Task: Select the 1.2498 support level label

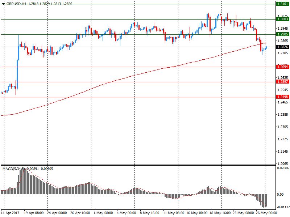Action: (283, 97)
